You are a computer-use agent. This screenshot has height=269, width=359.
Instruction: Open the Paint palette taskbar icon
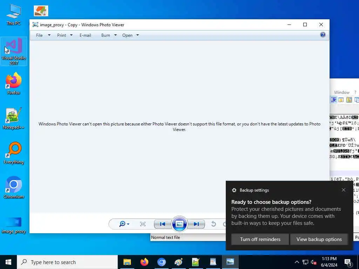[x=178, y=262]
